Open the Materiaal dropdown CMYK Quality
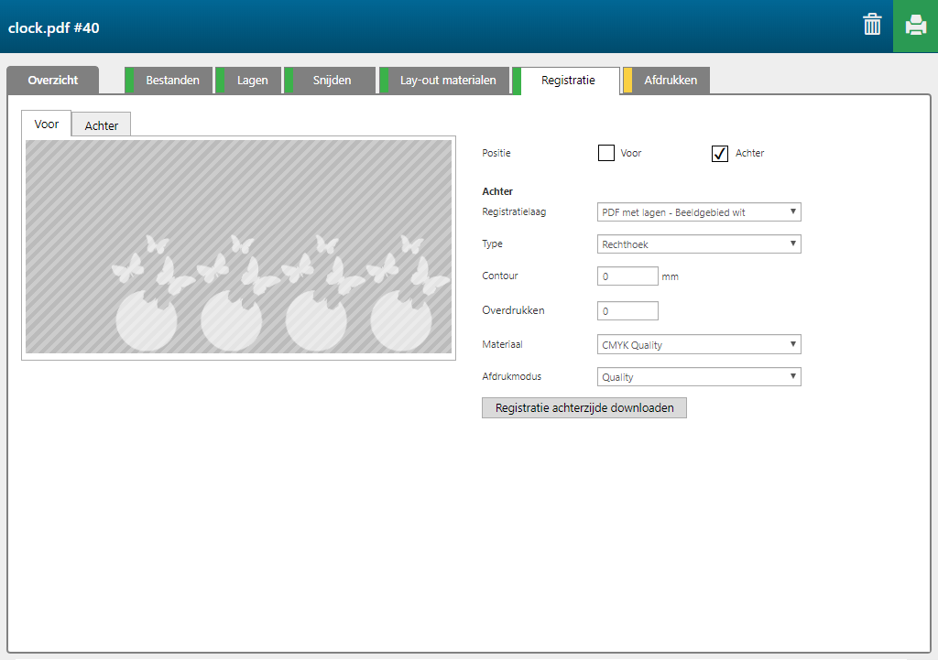 pyautogui.click(x=698, y=345)
